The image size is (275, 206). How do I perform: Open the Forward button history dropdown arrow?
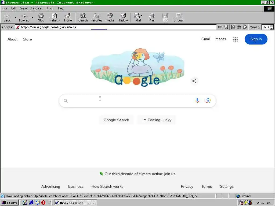(x=32, y=17)
